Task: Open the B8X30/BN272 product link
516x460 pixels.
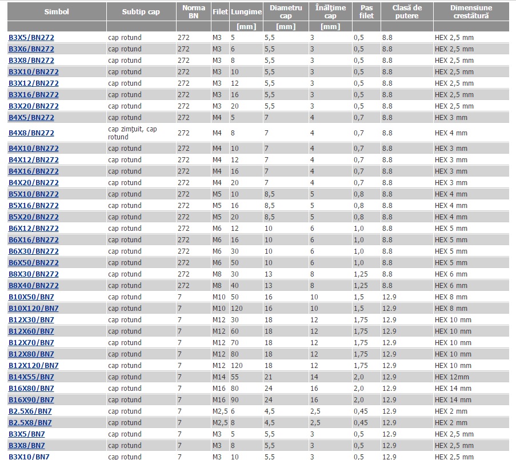Action: pos(34,274)
